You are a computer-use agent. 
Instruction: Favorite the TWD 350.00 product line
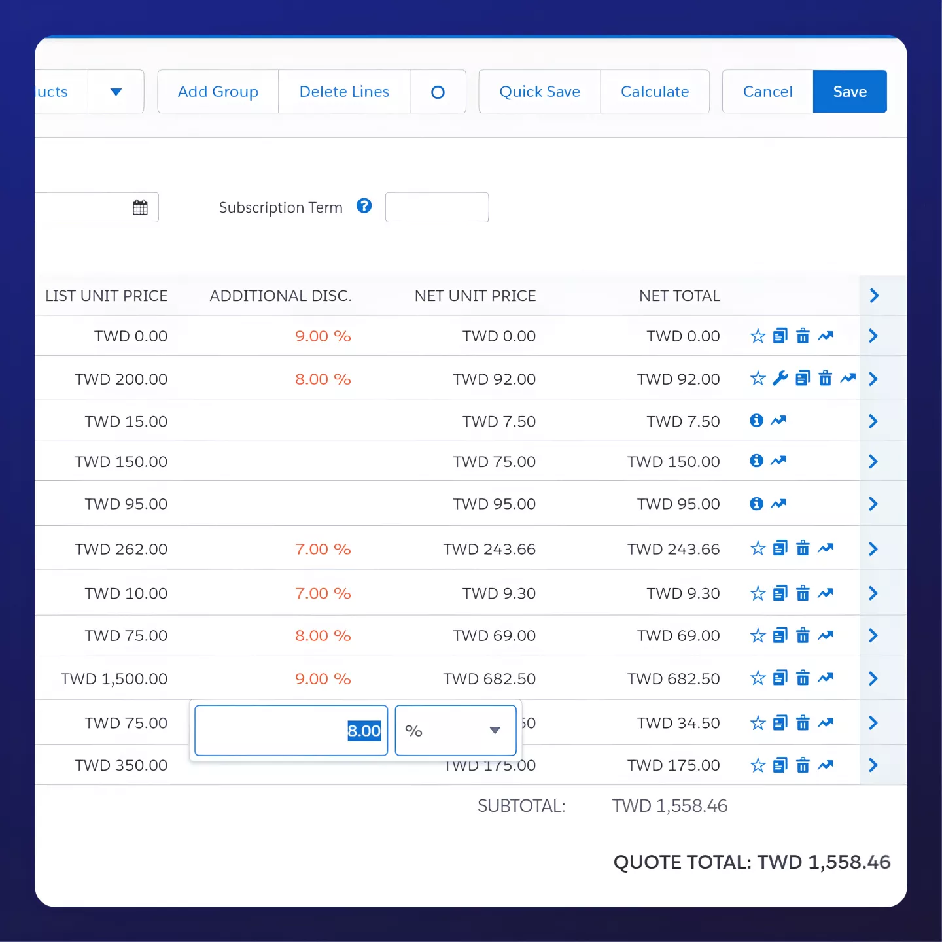click(x=758, y=765)
